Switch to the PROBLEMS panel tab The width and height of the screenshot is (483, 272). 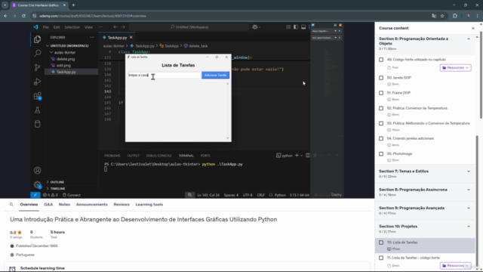point(112,156)
